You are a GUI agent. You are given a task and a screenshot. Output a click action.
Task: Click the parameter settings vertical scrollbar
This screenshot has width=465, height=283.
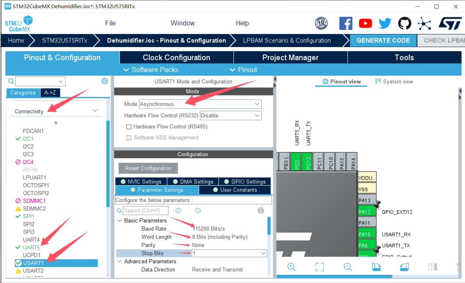pyautogui.click(x=269, y=226)
